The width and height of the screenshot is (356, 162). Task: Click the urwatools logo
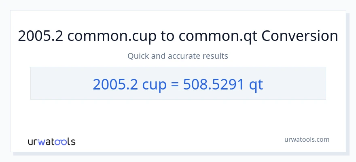pos(51,141)
